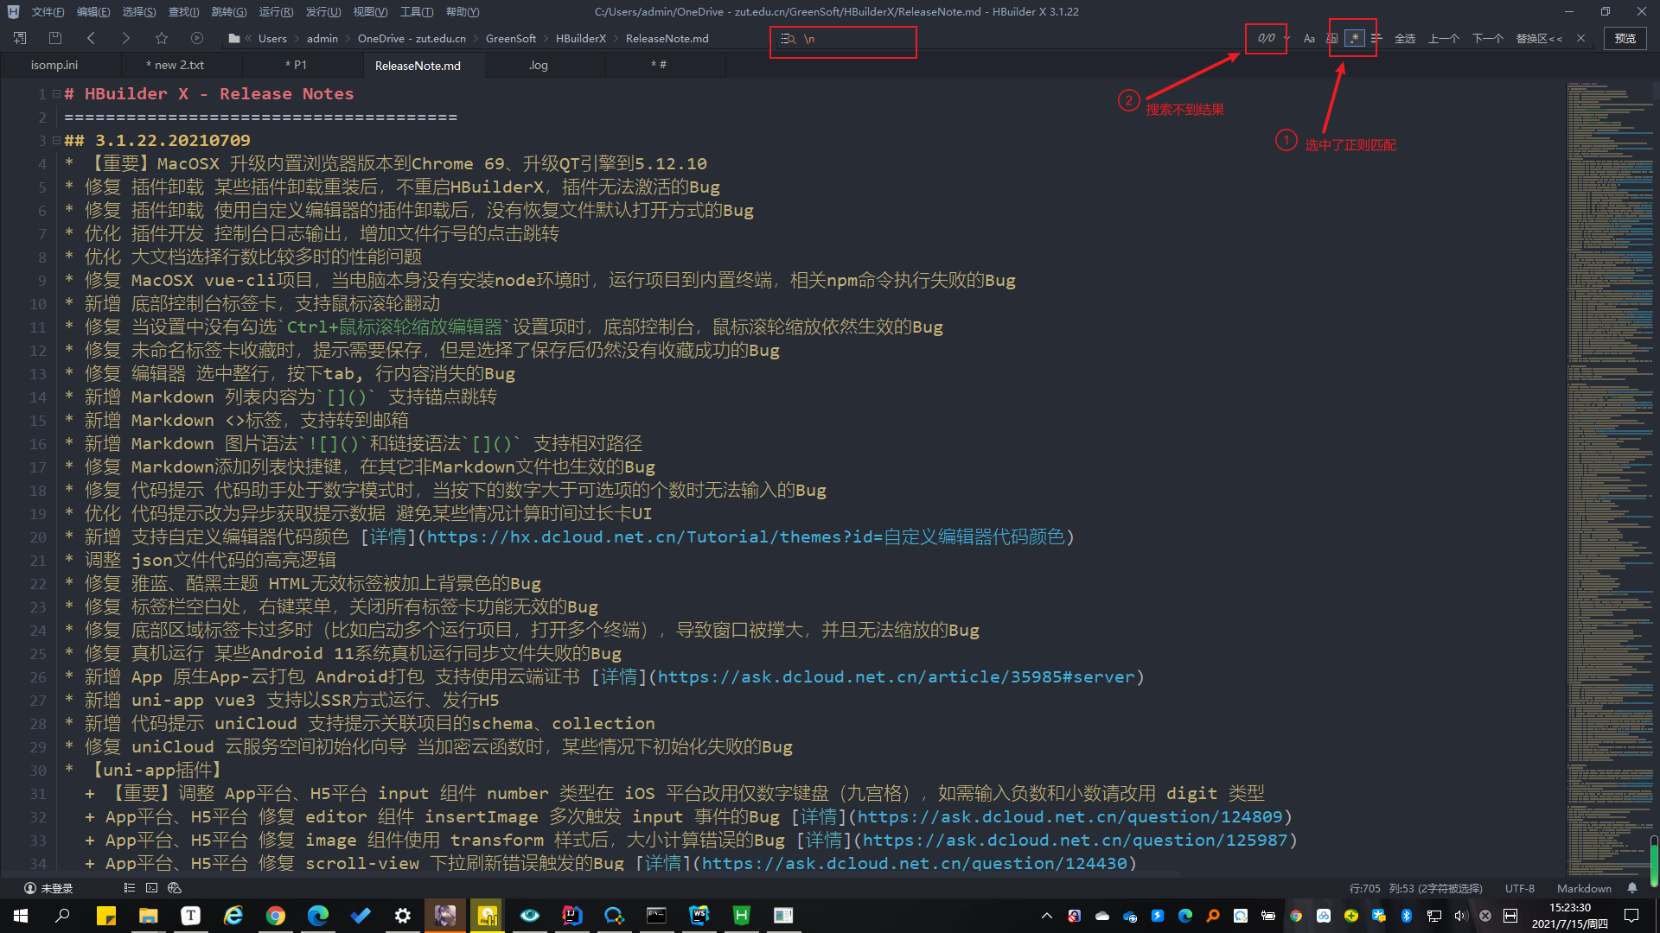Click the Users breadcrumb segment

click(x=272, y=39)
